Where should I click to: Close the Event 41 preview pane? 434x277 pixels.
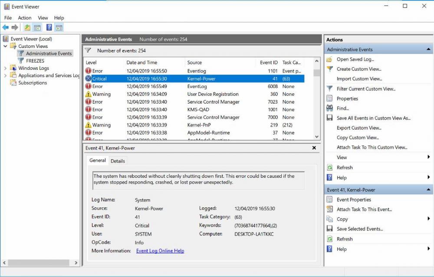click(x=314, y=148)
